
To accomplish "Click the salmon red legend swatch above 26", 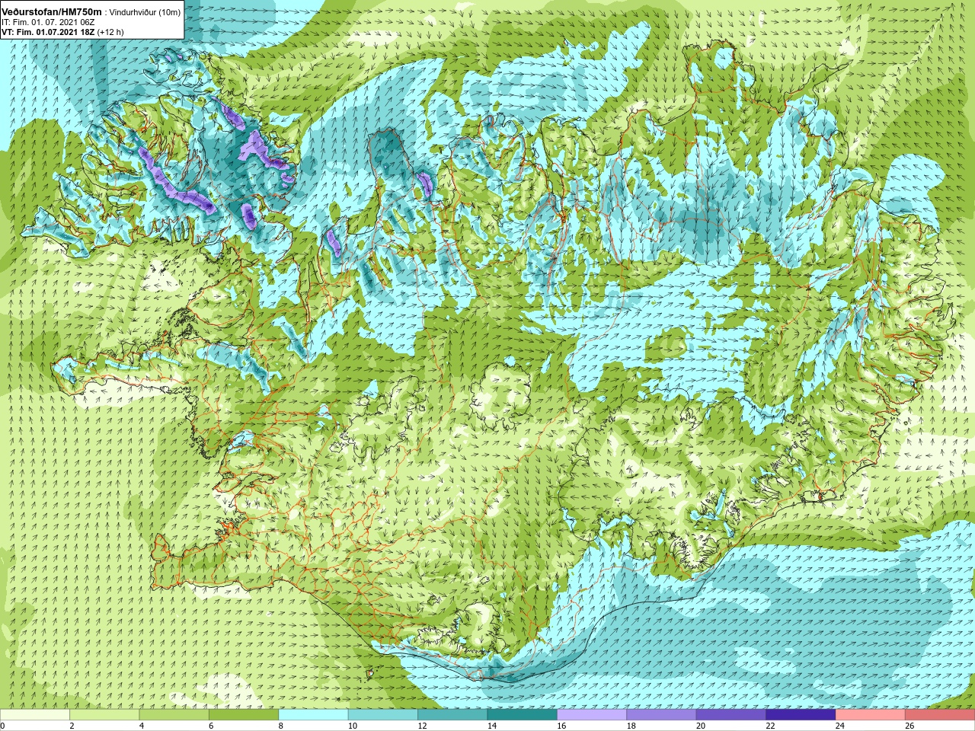I will (x=940, y=715).
